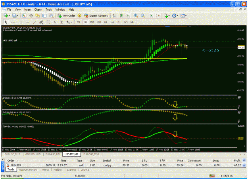Image resolution: width=248 pixels, height=179 pixels.
Task: Select the text label tool
Action: click(x=62, y=22)
